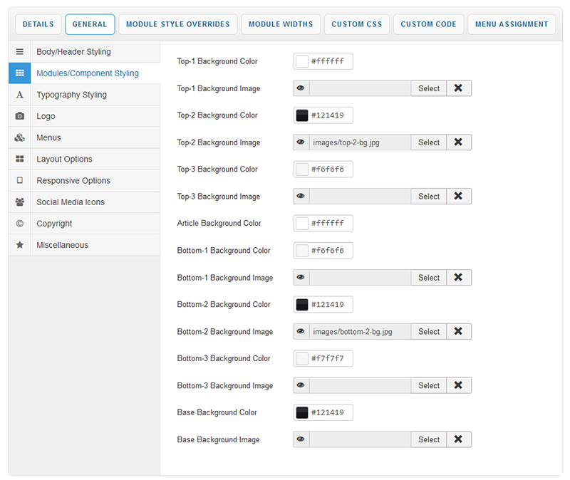Remove the Bottom-2 Background Image with X

coord(458,331)
